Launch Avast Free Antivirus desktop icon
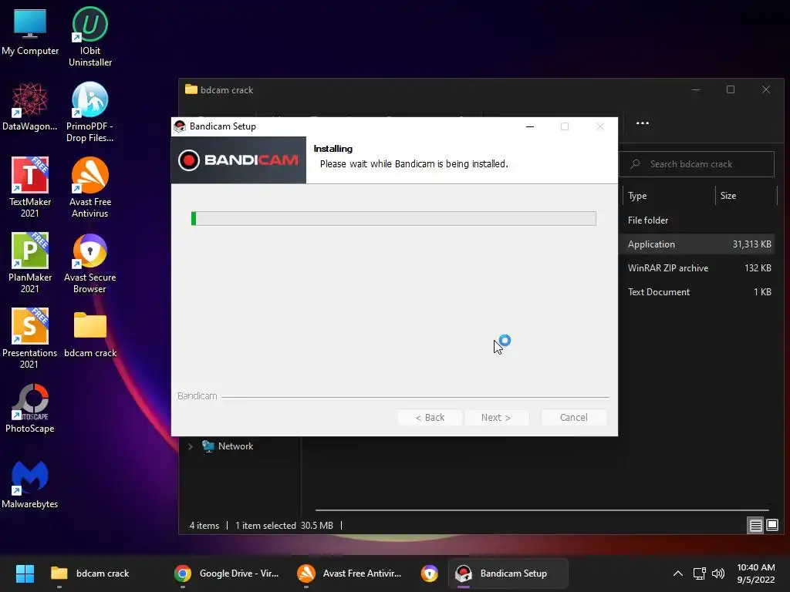 coord(90,187)
